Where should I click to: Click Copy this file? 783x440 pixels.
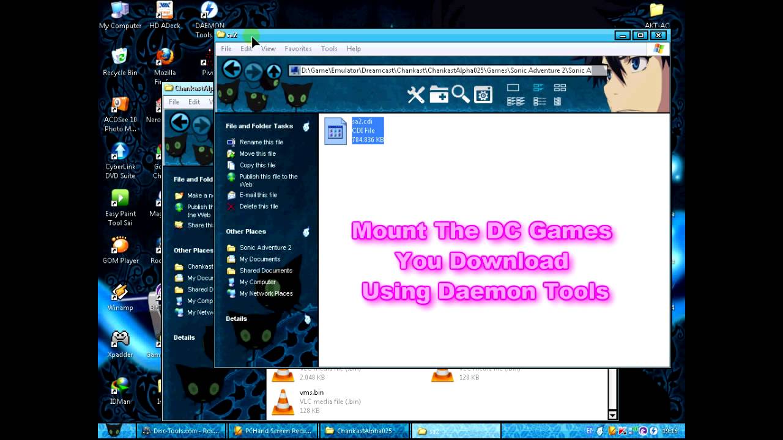pos(258,166)
